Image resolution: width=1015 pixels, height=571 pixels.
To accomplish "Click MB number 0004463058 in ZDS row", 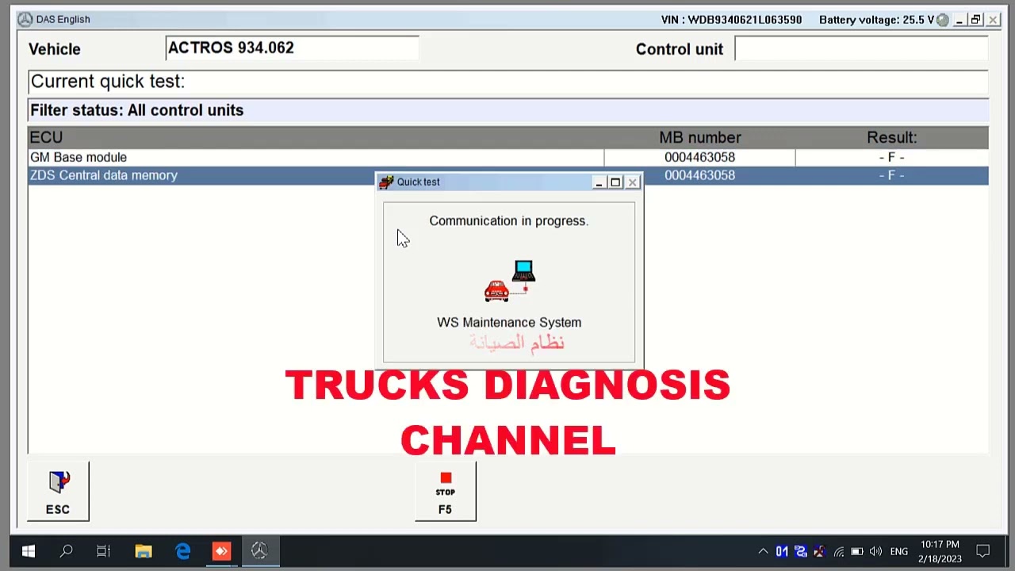I will click(x=699, y=175).
